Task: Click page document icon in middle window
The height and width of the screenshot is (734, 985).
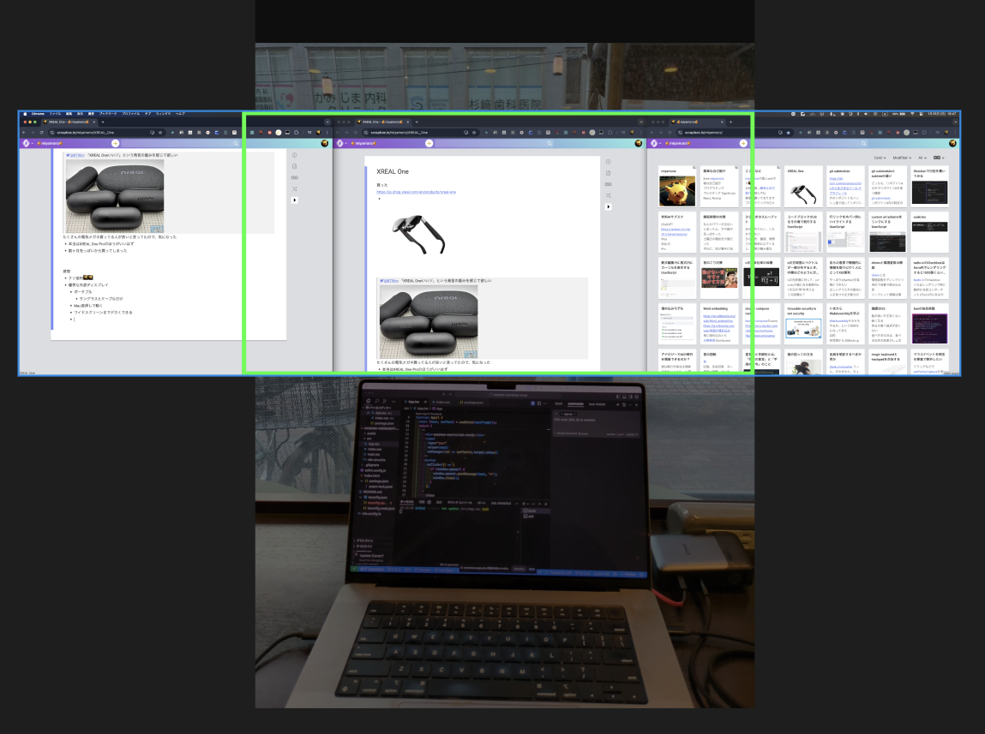Action: pos(608,172)
